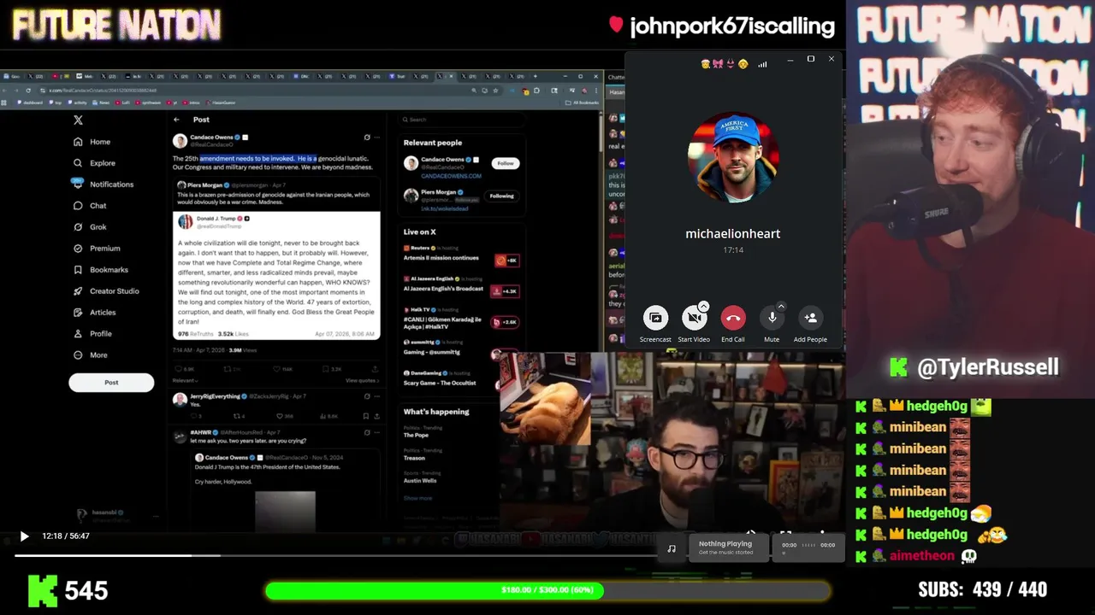
Task: Click the X search field
Action: pos(462,120)
